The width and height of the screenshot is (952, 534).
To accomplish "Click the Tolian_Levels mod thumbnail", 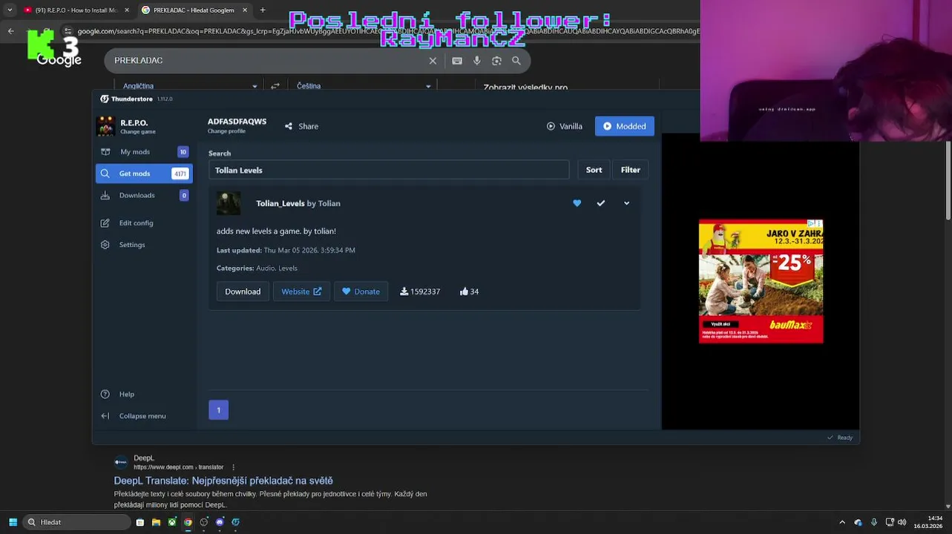I will 229,203.
